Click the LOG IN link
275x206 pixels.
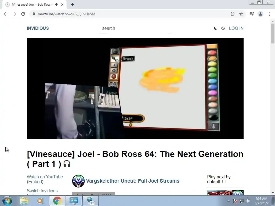tap(236, 28)
